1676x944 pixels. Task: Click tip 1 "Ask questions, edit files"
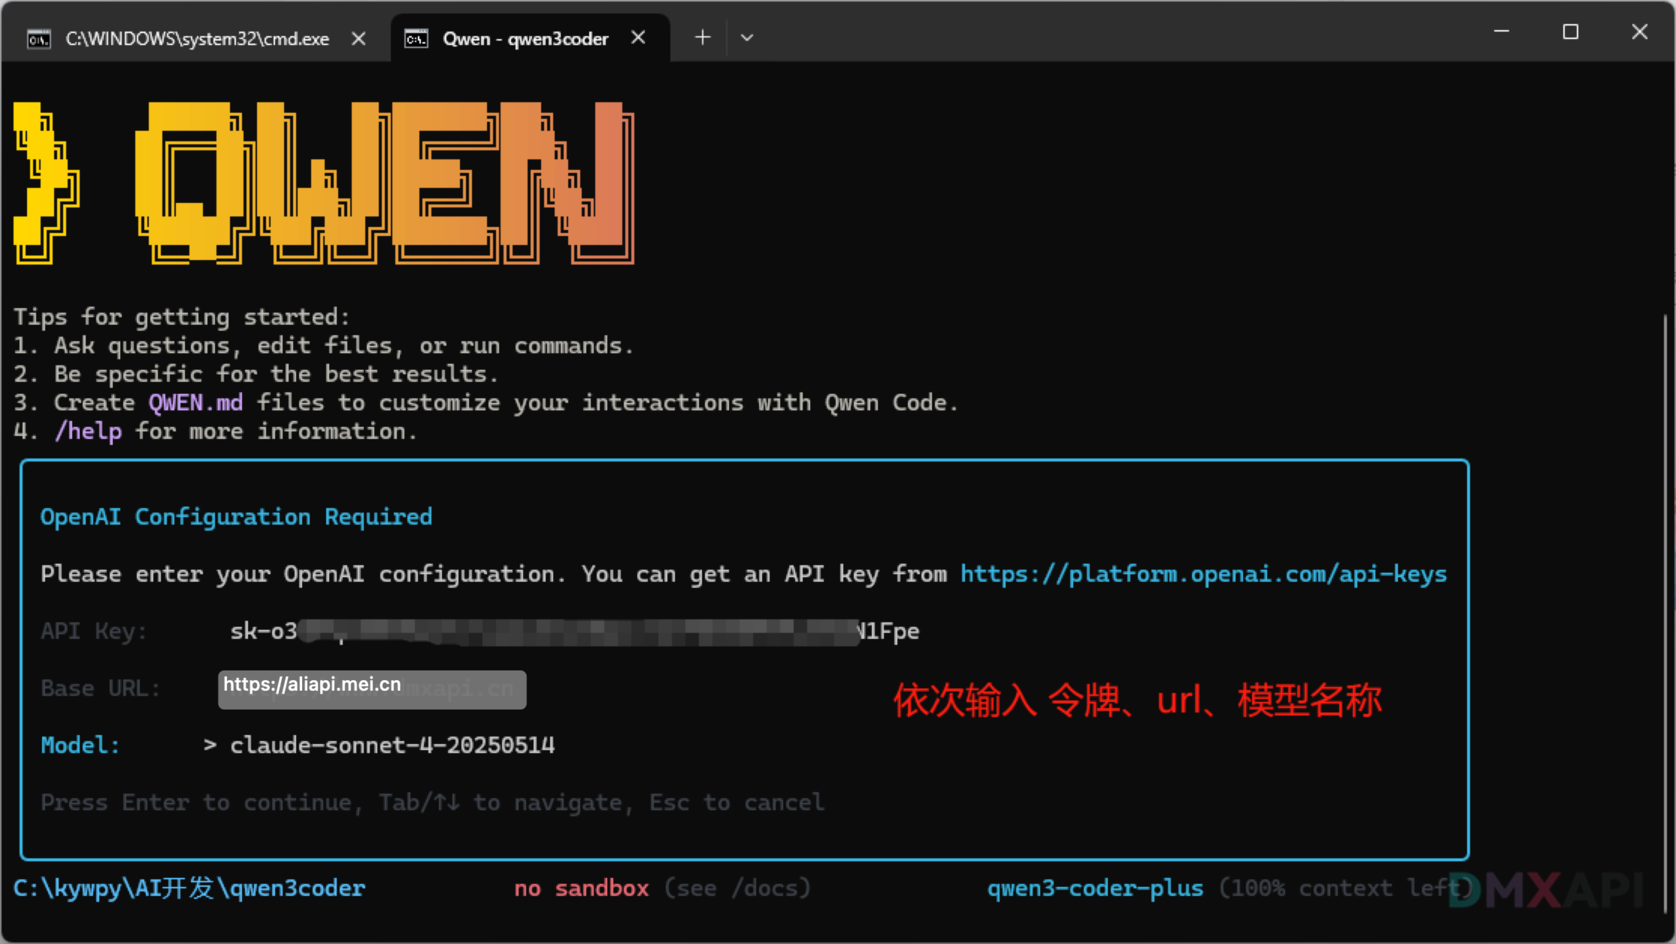tap(324, 345)
